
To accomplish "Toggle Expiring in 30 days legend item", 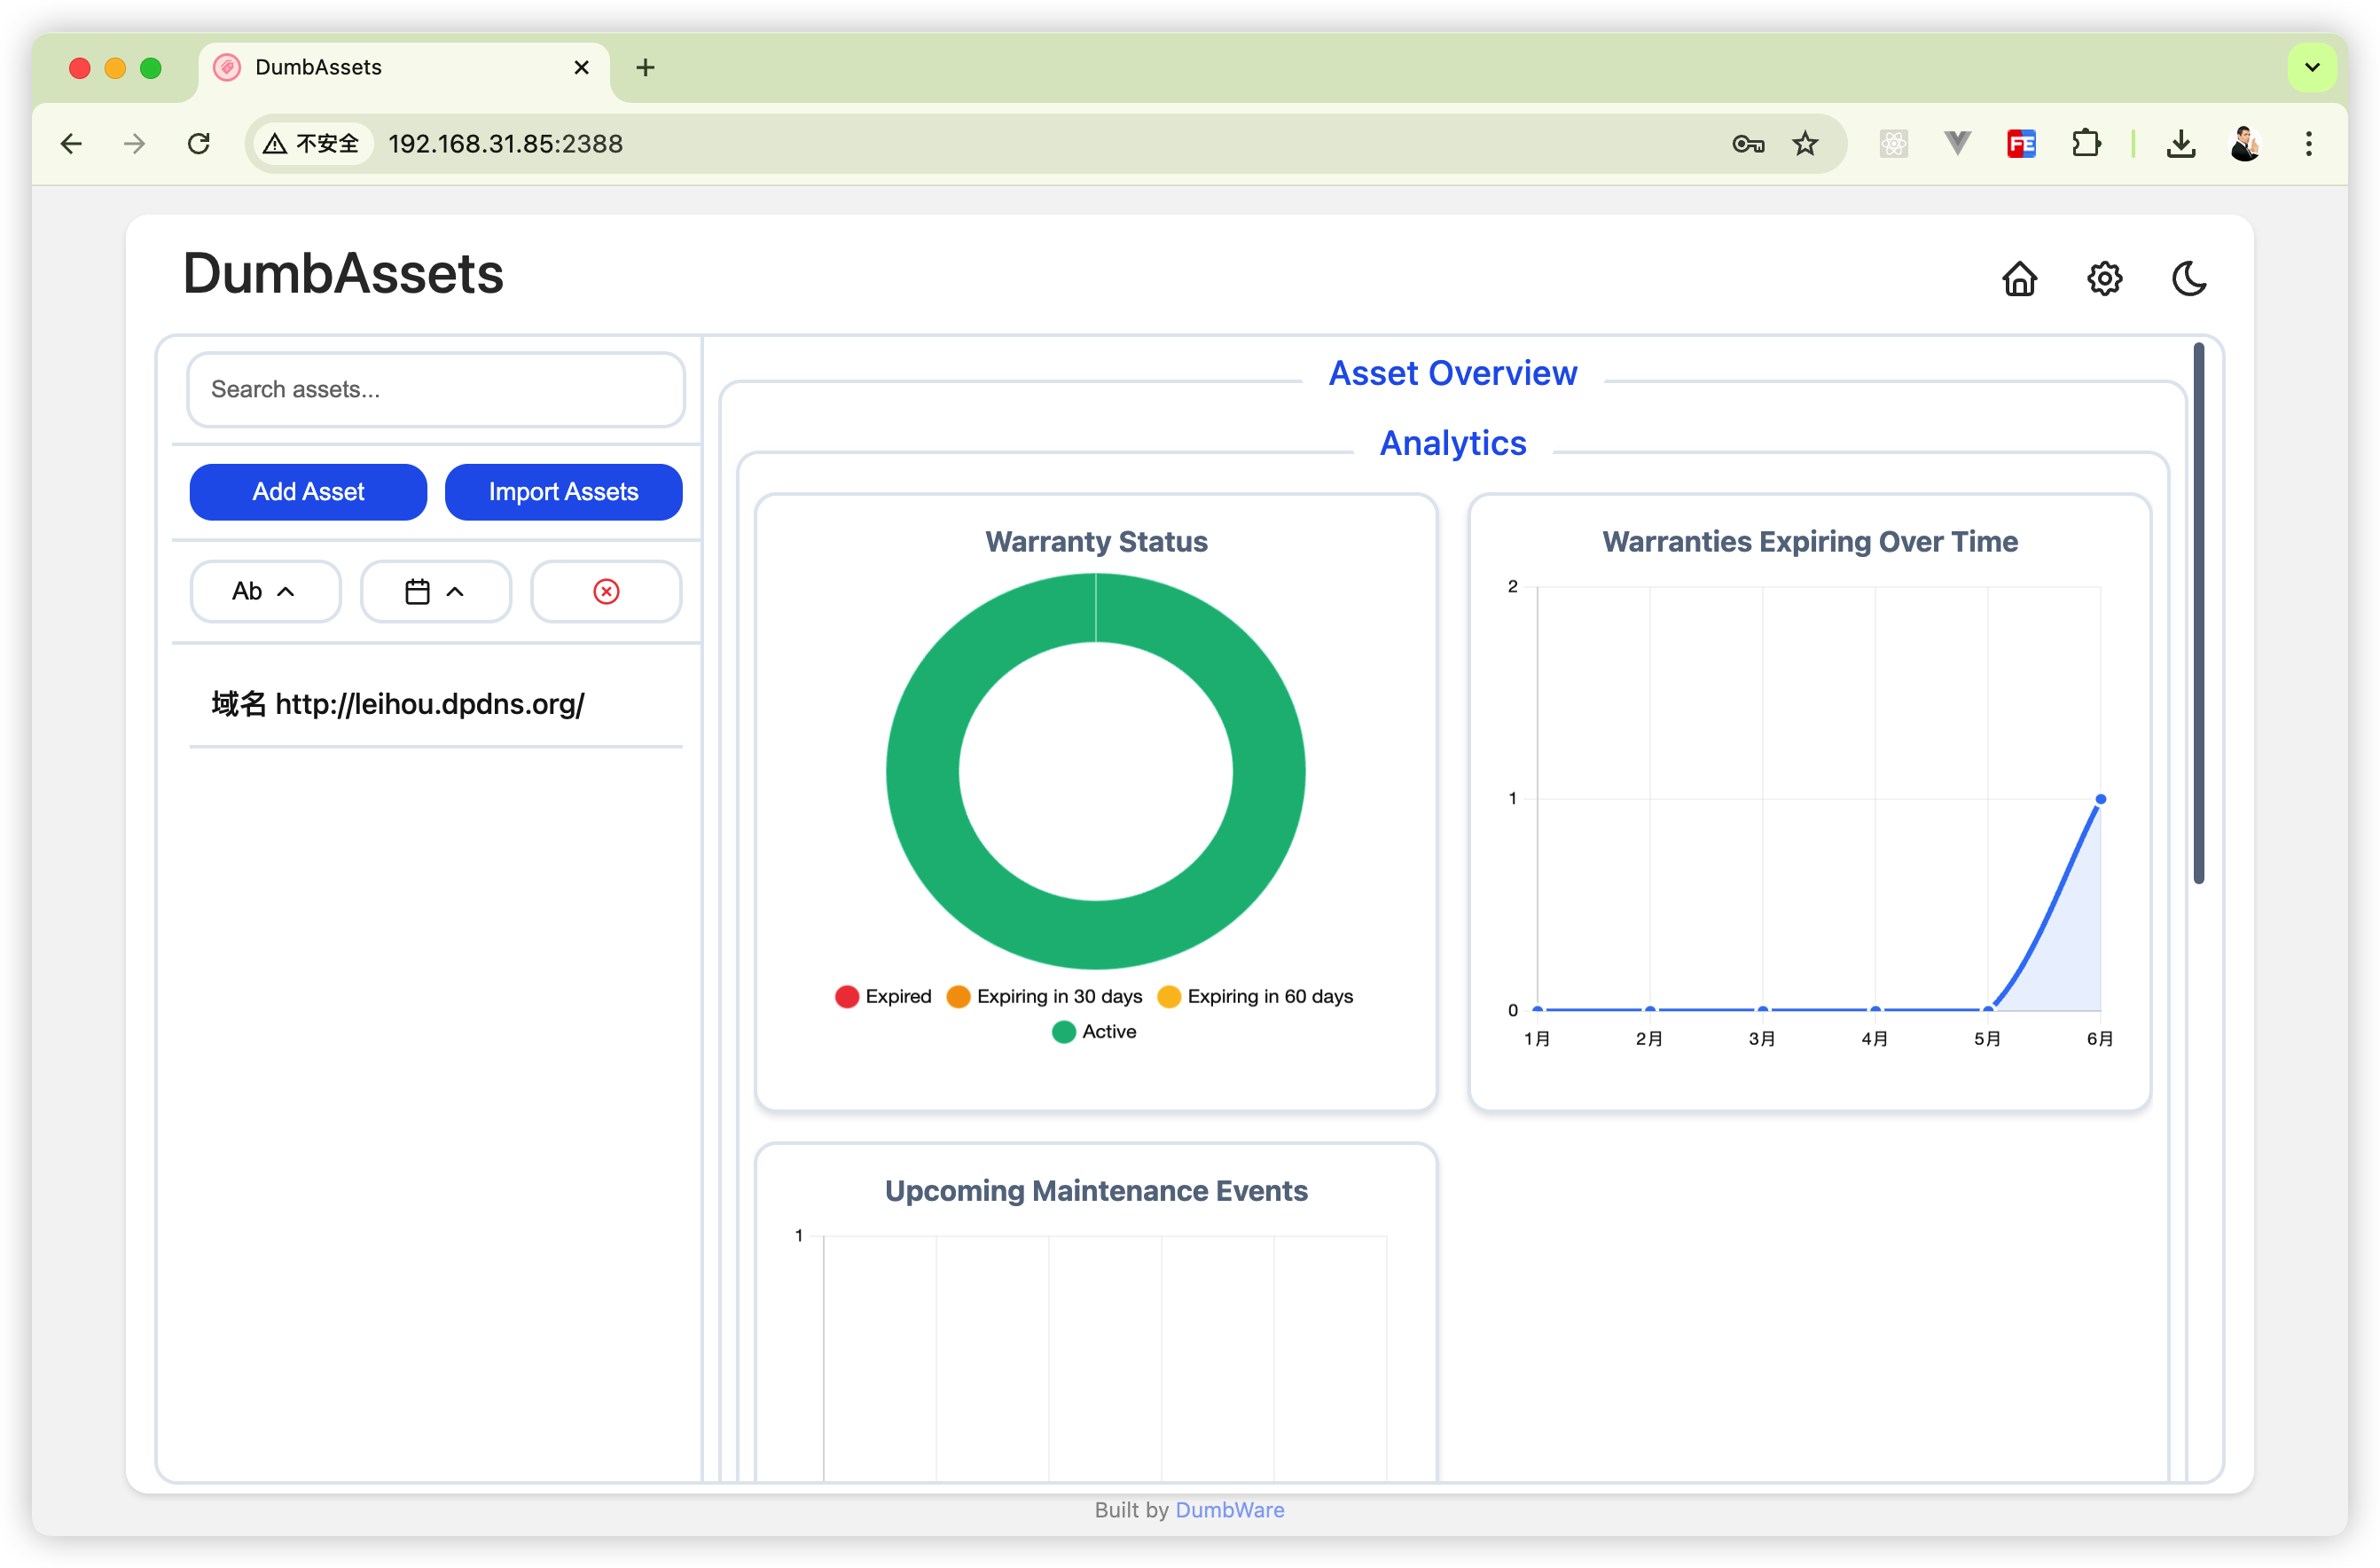I will (1045, 996).
